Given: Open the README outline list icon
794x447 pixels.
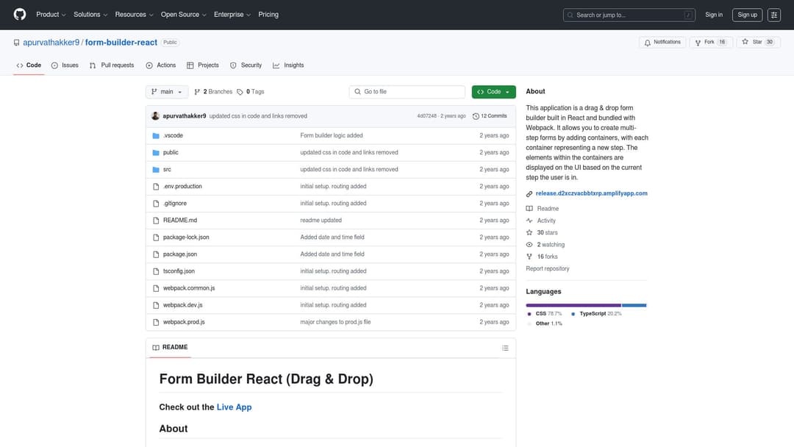Looking at the screenshot, I should coord(505,348).
